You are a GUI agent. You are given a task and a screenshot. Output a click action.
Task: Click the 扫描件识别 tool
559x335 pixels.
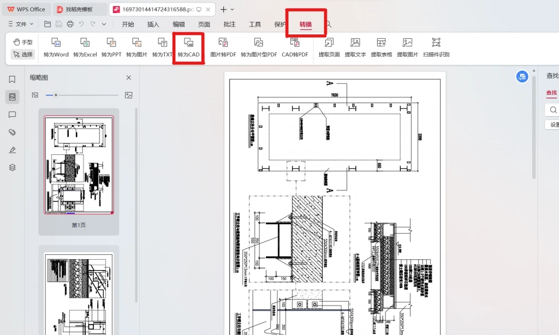pyautogui.click(x=436, y=47)
